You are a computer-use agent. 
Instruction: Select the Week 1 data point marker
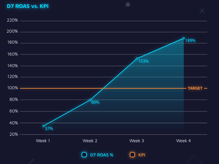point(43,126)
